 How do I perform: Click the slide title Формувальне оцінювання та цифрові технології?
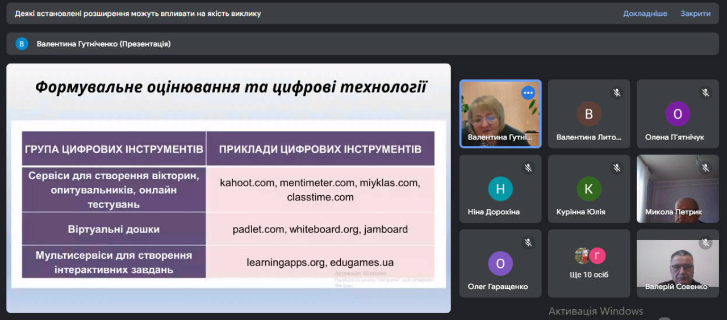(231, 87)
